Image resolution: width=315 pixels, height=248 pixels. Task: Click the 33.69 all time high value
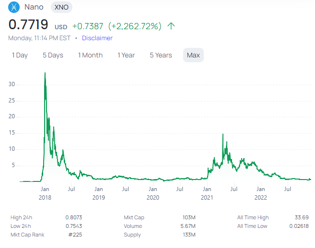[x=302, y=217]
